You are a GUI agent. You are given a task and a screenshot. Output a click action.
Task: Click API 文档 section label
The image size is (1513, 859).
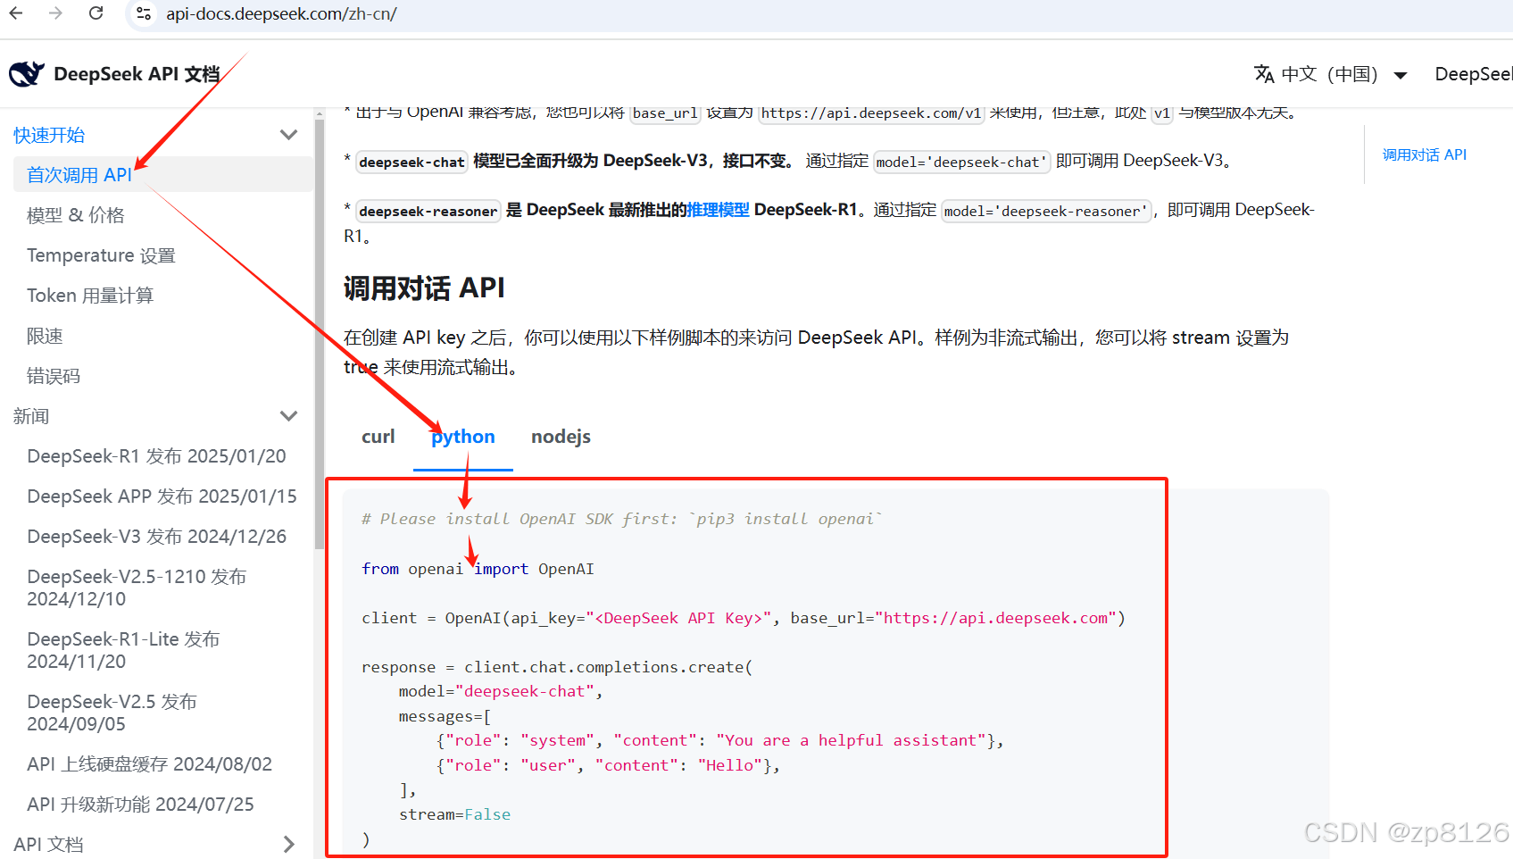pyautogui.click(x=48, y=844)
